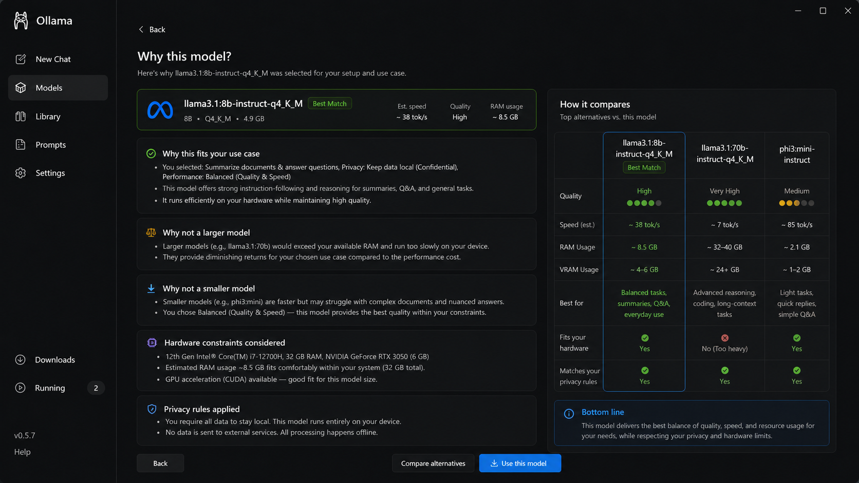Click the '~ 1–2 GB' VRAM usage cell
This screenshot has width=859, height=483.
click(x=797, y=269)
